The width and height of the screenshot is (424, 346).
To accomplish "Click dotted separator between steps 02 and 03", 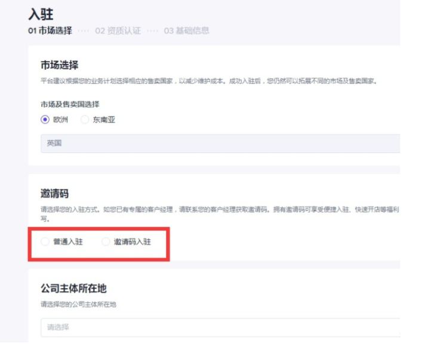I will [x=152, y=30].
